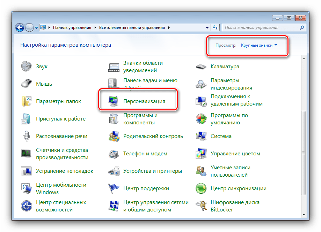Click the Центр синхронизации green icon
Viewport: 321px width, 232px height.
click(201, 188)
